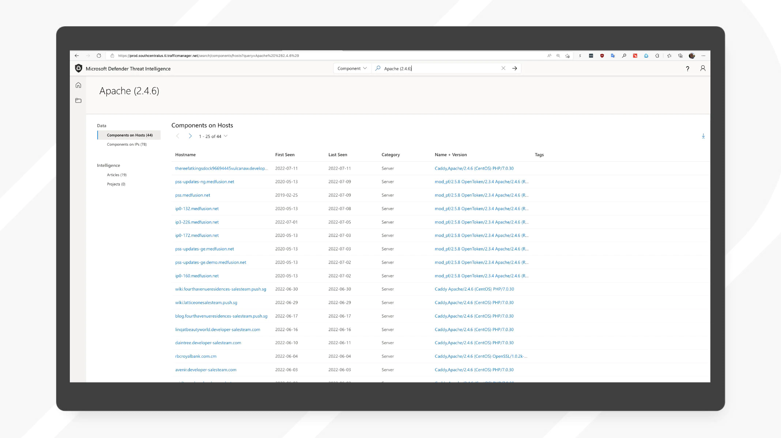Add this page to browser favorites
This screenshot has width=781, height=438.
coord(567,55)
